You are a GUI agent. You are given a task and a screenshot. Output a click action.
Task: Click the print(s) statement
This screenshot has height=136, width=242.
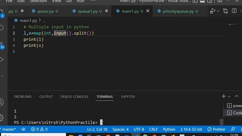pos(34,45)
